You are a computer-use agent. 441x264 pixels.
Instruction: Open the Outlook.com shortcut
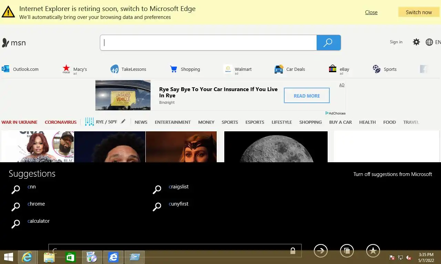(x=20, y=69)
